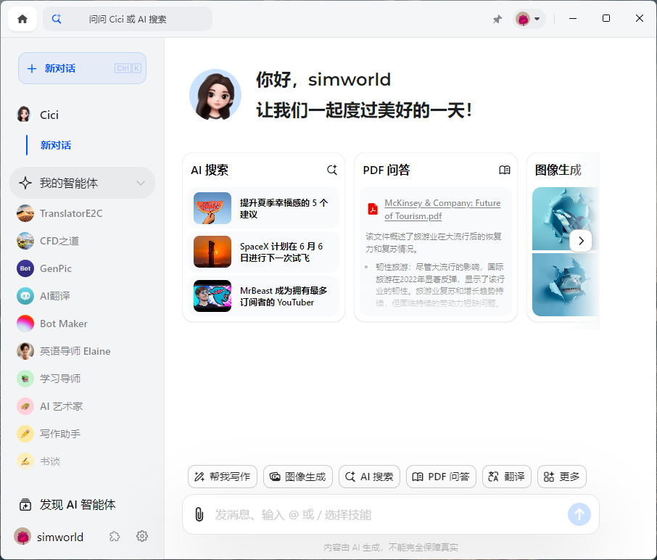Select the 新对话 conversation under Cici
Screen dimensions: 657x560
tap(56, 145)
